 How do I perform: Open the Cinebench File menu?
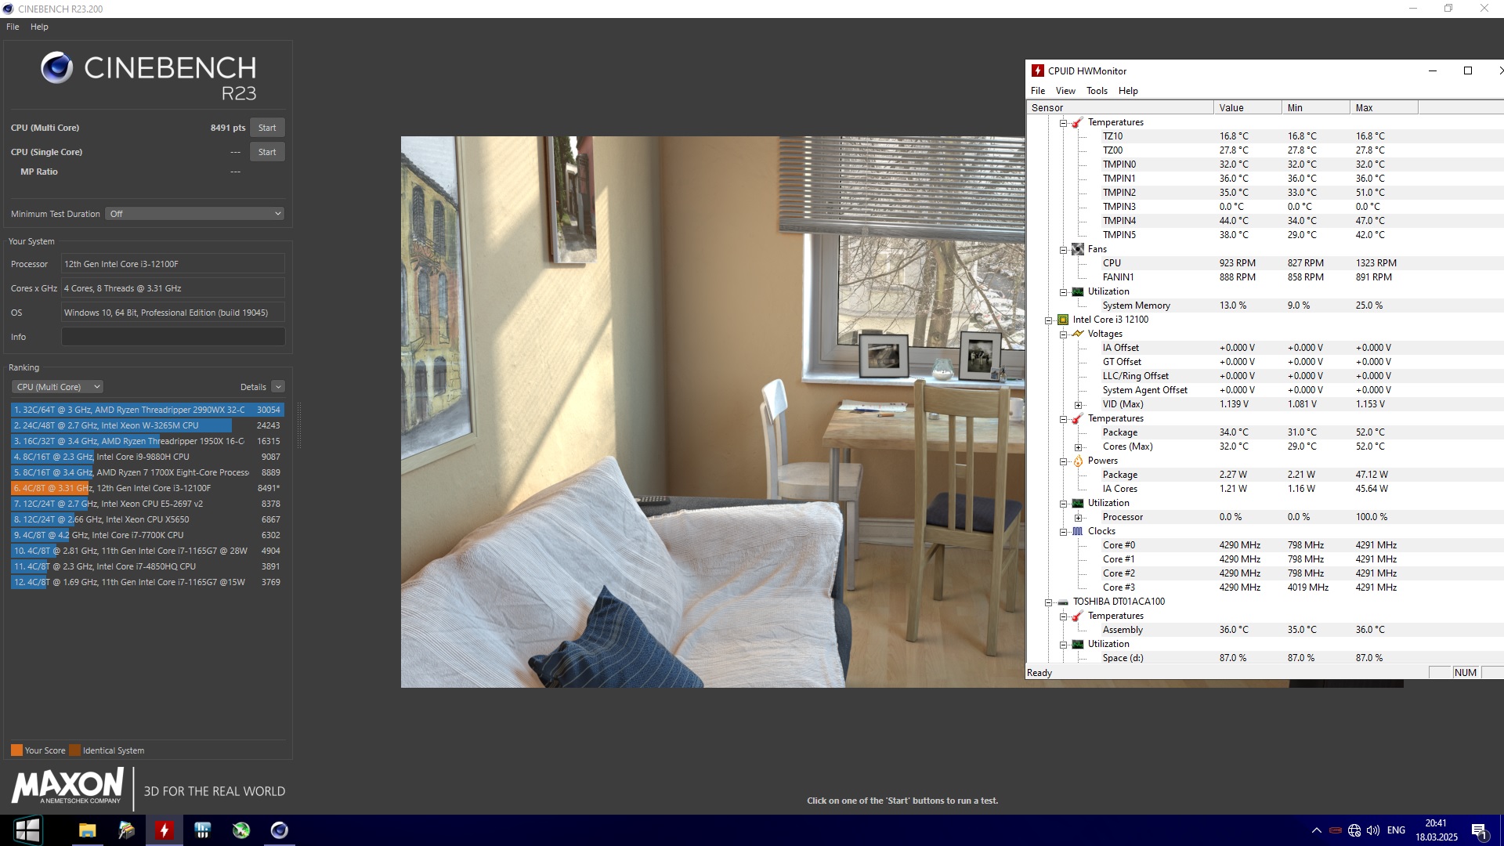13,27
